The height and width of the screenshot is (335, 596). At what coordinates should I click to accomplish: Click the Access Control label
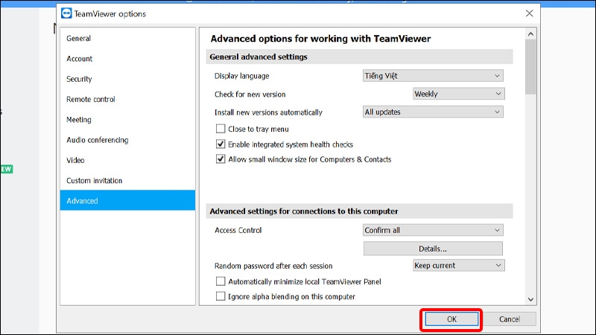click(238, 230)
